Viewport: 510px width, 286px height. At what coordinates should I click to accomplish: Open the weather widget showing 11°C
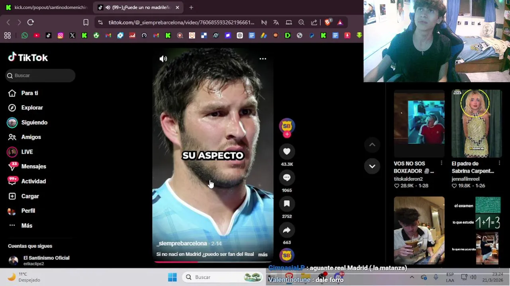pos(24,277)
